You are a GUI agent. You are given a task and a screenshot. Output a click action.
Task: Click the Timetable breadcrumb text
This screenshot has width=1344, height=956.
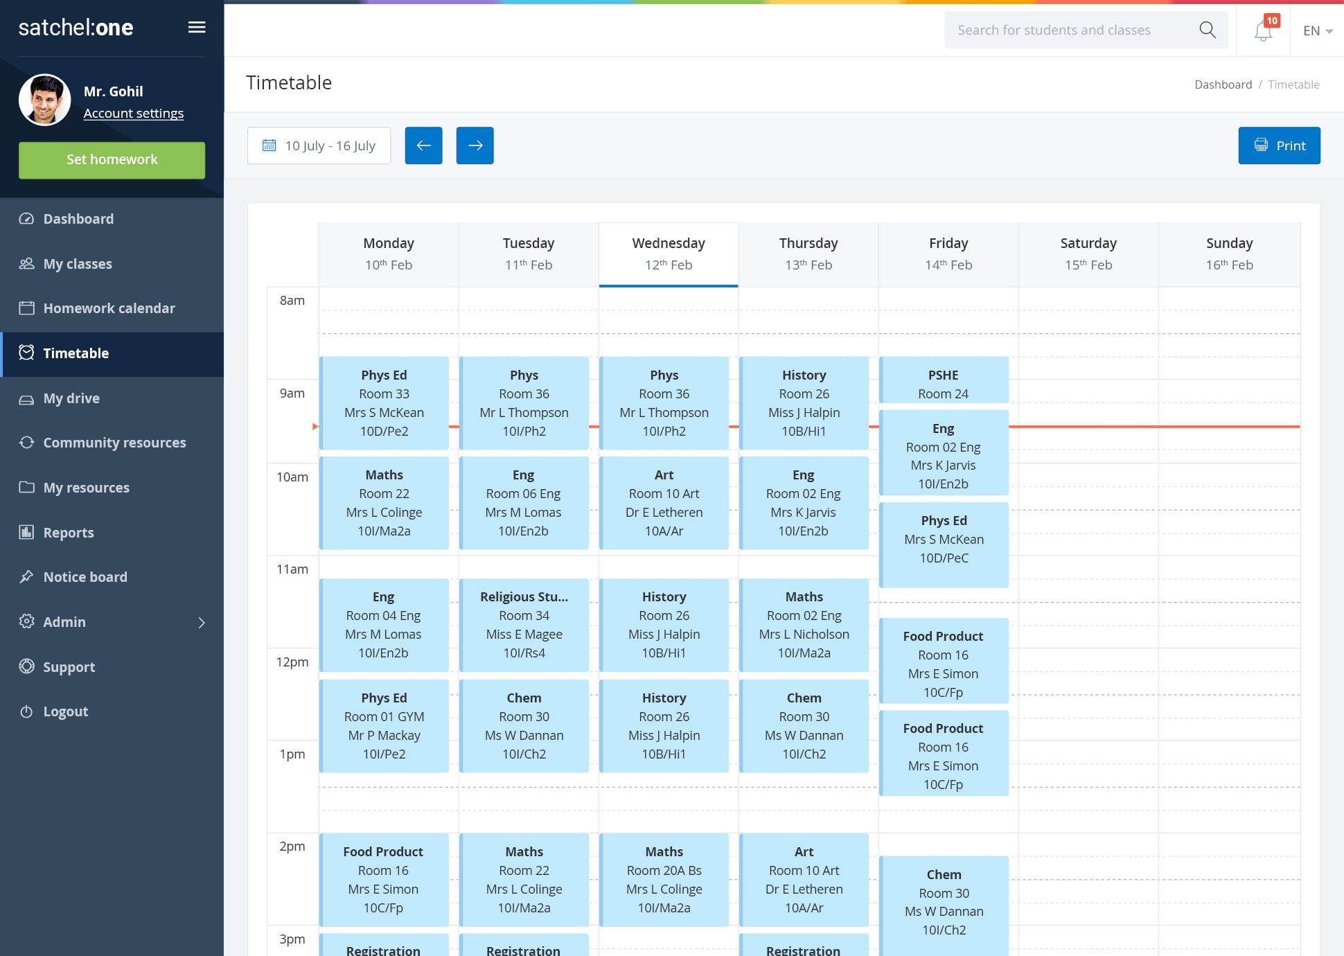point(1293,85)
